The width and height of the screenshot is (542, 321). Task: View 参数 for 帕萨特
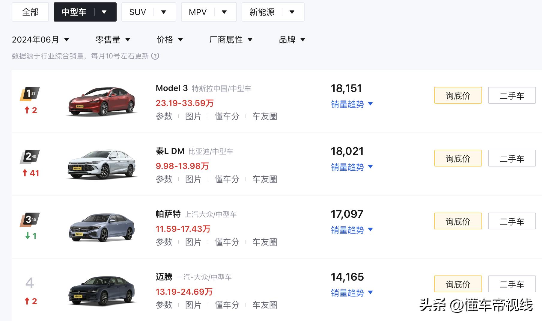pyautogui.click(x=164, y=242)
